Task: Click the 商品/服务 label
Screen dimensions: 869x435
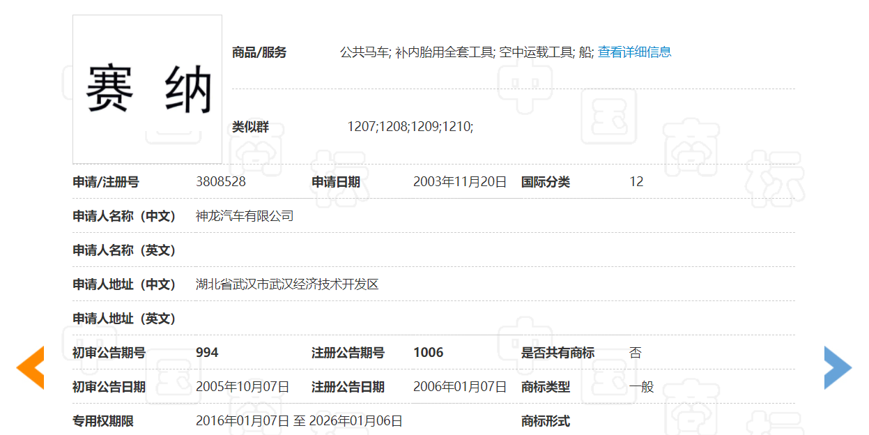Action: click(259, 52)
